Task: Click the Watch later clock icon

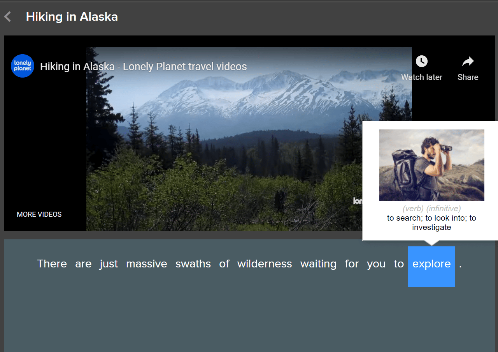Action: point(421,62)
